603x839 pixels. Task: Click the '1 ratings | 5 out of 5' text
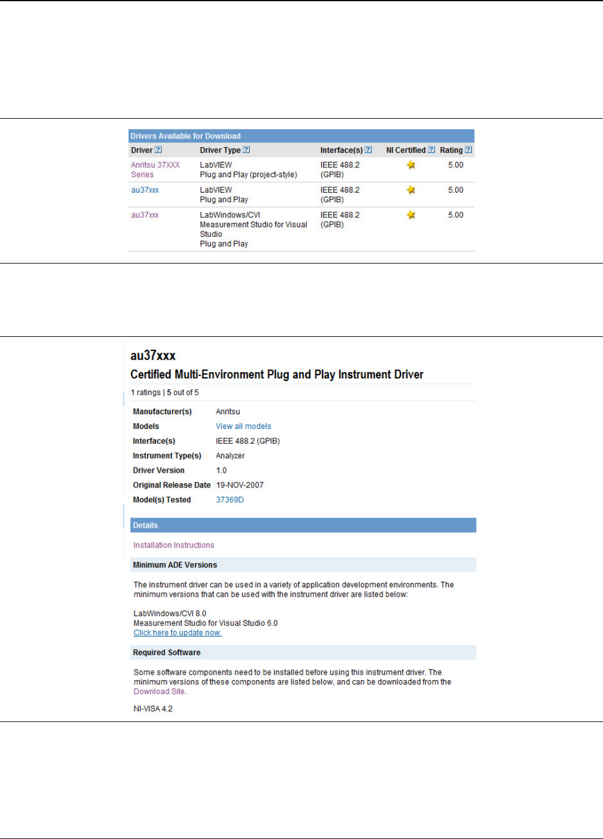tap(165, 392)
